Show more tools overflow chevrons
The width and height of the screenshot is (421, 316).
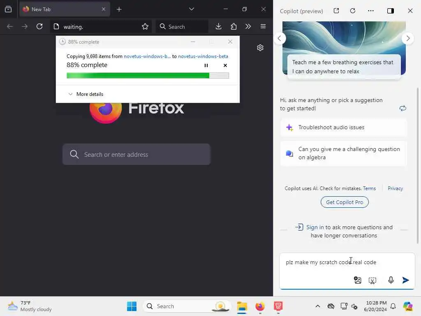pos(248,26)
